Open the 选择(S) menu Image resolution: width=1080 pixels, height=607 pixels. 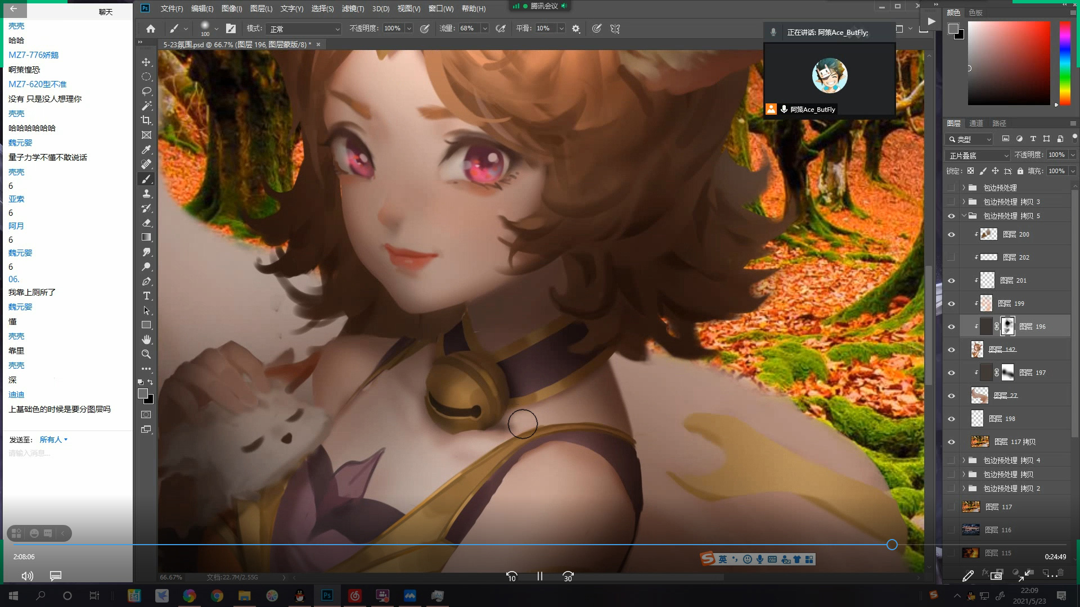click(322, 8)
